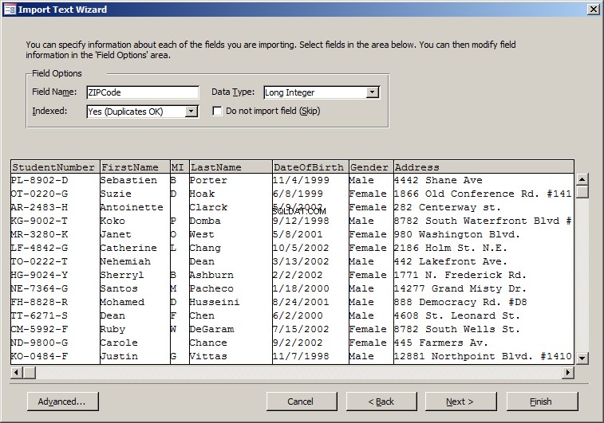This screenshot has width=604, height=423.
Task: Click last name Ashburn
Action: (x=211, y=275)
